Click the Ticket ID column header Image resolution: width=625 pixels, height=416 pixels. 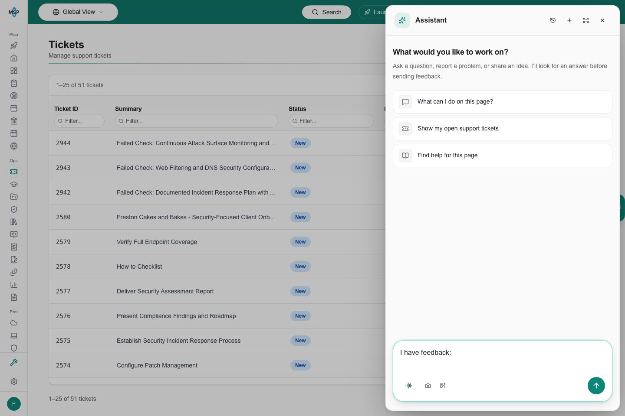point(66,109)
